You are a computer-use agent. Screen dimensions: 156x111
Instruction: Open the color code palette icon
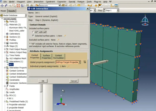37,5
